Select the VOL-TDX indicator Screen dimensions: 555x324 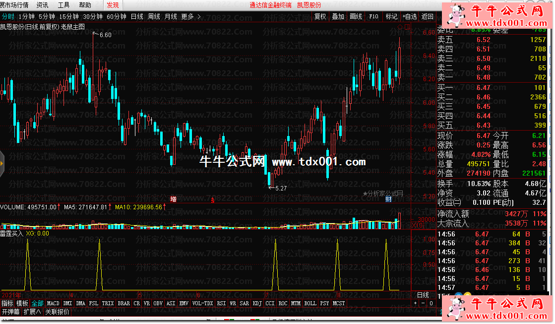click(x=203, y=303)
